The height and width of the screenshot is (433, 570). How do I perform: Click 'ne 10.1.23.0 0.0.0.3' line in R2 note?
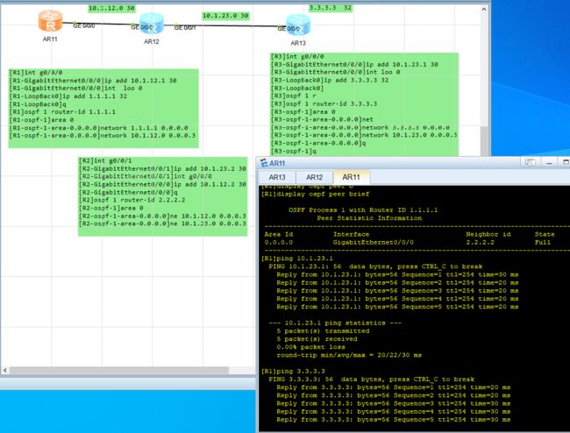(162, 224)
